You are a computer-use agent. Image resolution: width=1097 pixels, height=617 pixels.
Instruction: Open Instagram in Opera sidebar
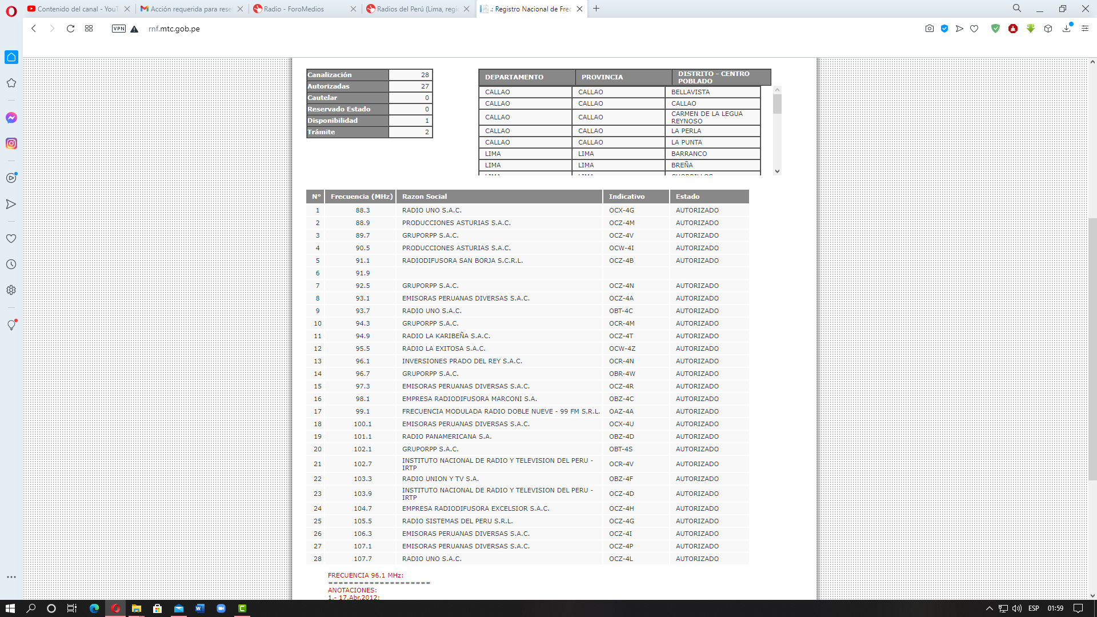point(11,143)
